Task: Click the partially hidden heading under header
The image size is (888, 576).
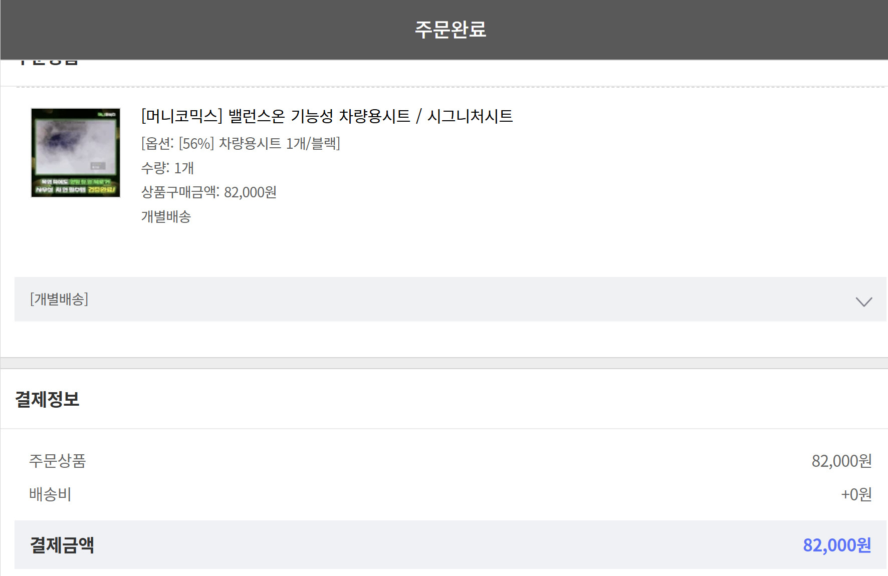Action: click(48, 63)
